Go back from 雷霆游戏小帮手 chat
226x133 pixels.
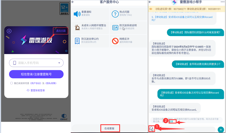pyautogui.click(x=150, y=2)
